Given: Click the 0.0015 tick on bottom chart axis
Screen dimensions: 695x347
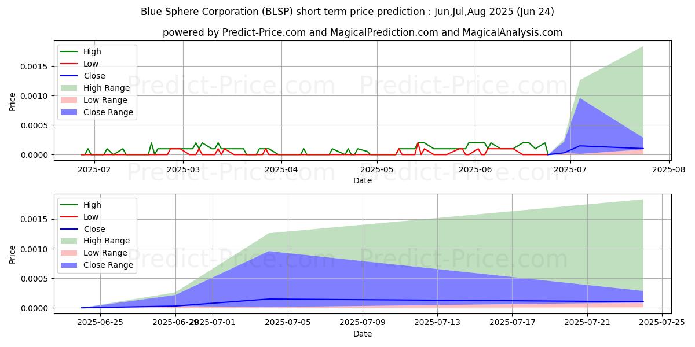Looking at the screenshot, I should 36,219.
